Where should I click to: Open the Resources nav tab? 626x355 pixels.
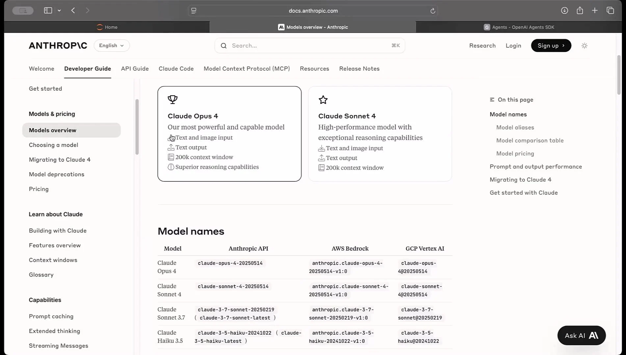click(x=314, y=69)
